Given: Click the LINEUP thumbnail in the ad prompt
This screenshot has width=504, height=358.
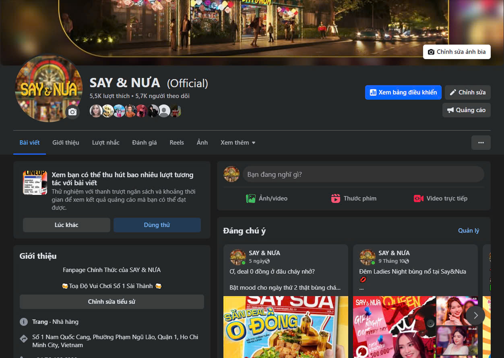Looking at the screenshot, I should tap(35, 183).
